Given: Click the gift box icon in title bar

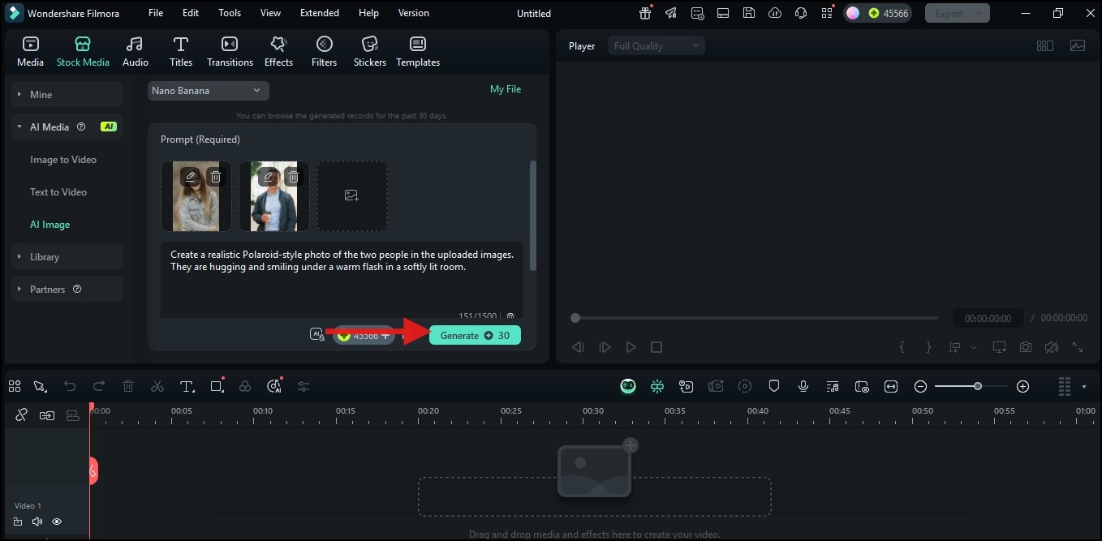Looking at the screenshot, I should pyautogui.click(x=645, y=13).
